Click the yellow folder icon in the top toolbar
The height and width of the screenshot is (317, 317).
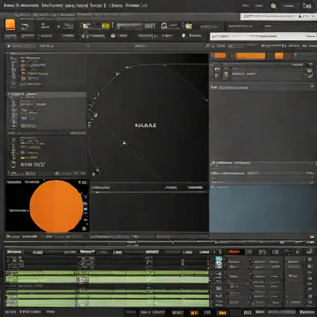(85, 26)
